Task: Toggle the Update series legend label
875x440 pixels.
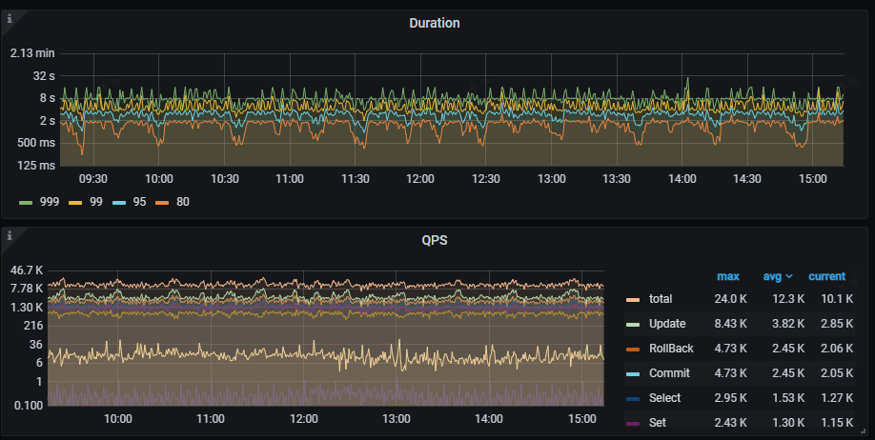Action: (666, 324)
